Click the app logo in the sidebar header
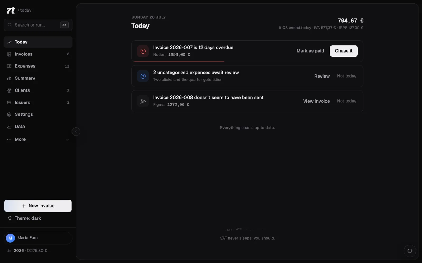Screen dimensions: 422x263 point(11,10)
